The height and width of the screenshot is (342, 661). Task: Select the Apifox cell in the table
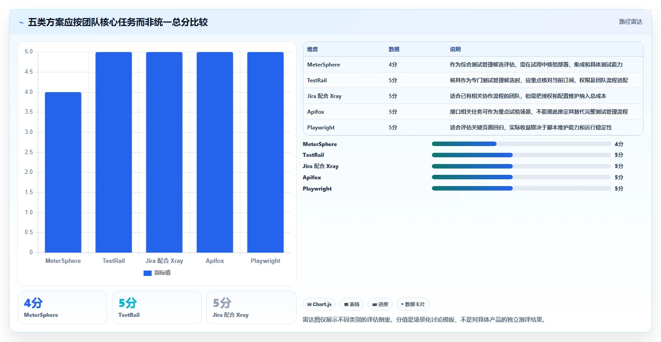[315, 112]
